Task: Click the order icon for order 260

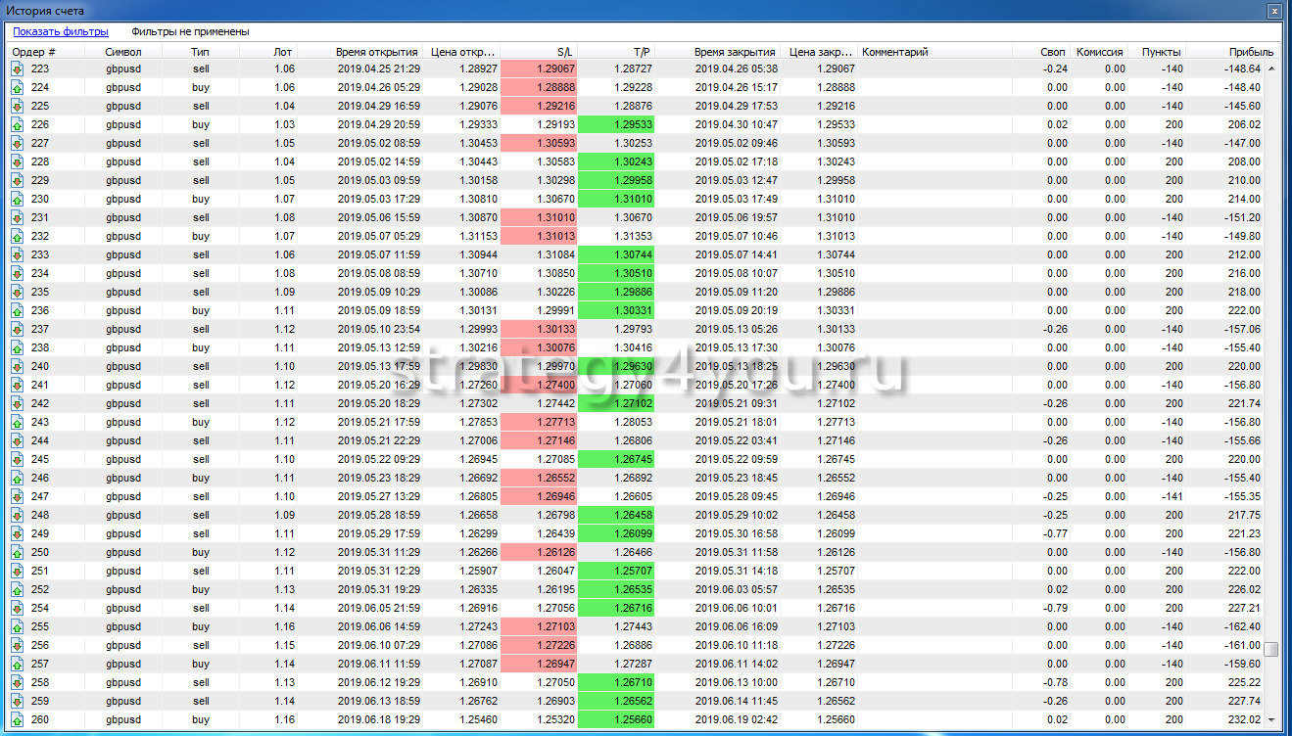Action: [18, 719]
